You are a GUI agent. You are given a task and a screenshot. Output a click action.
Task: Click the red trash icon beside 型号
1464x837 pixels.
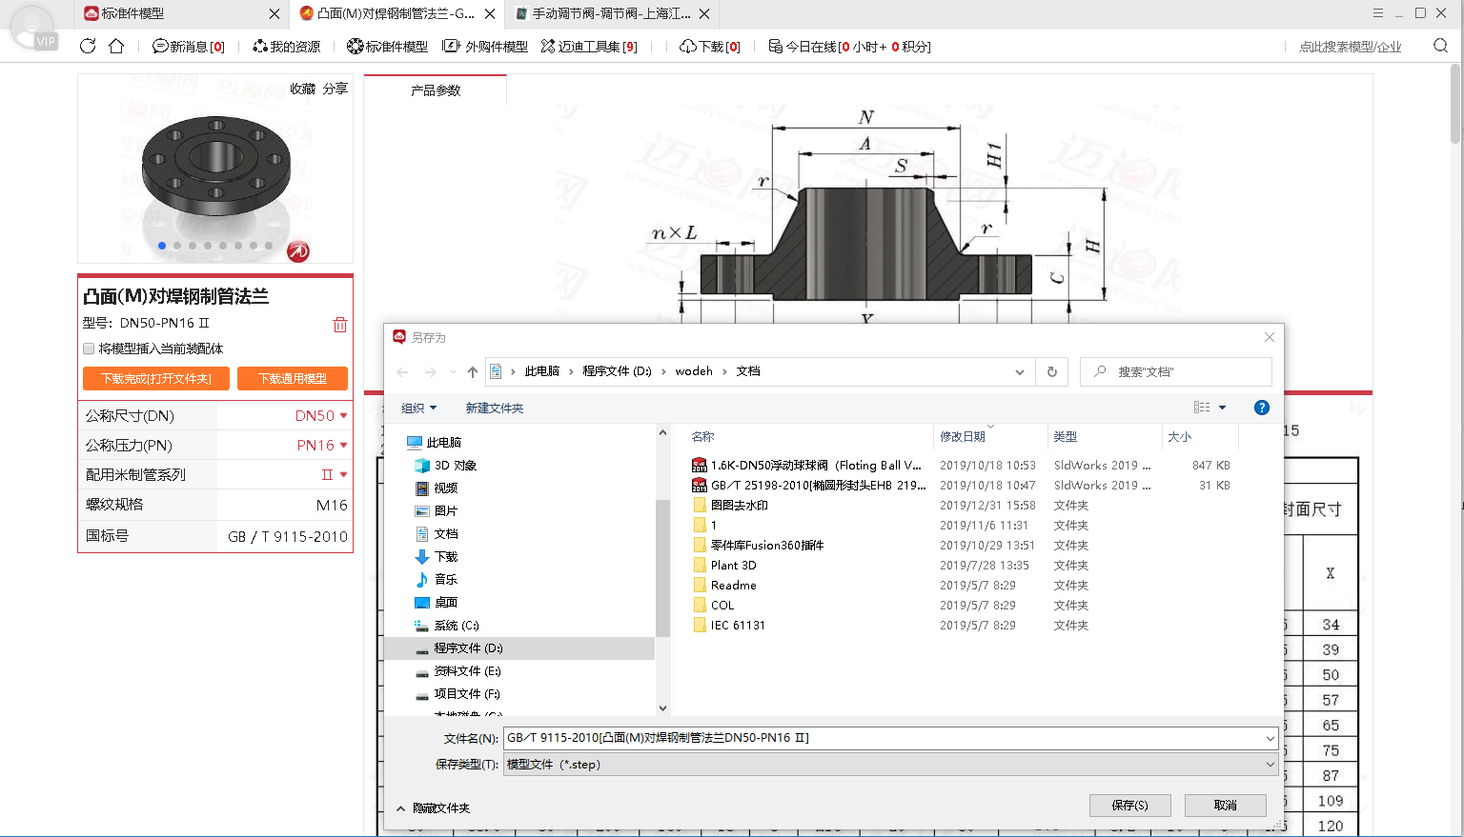pyautogui.click(x=340, y=324)
